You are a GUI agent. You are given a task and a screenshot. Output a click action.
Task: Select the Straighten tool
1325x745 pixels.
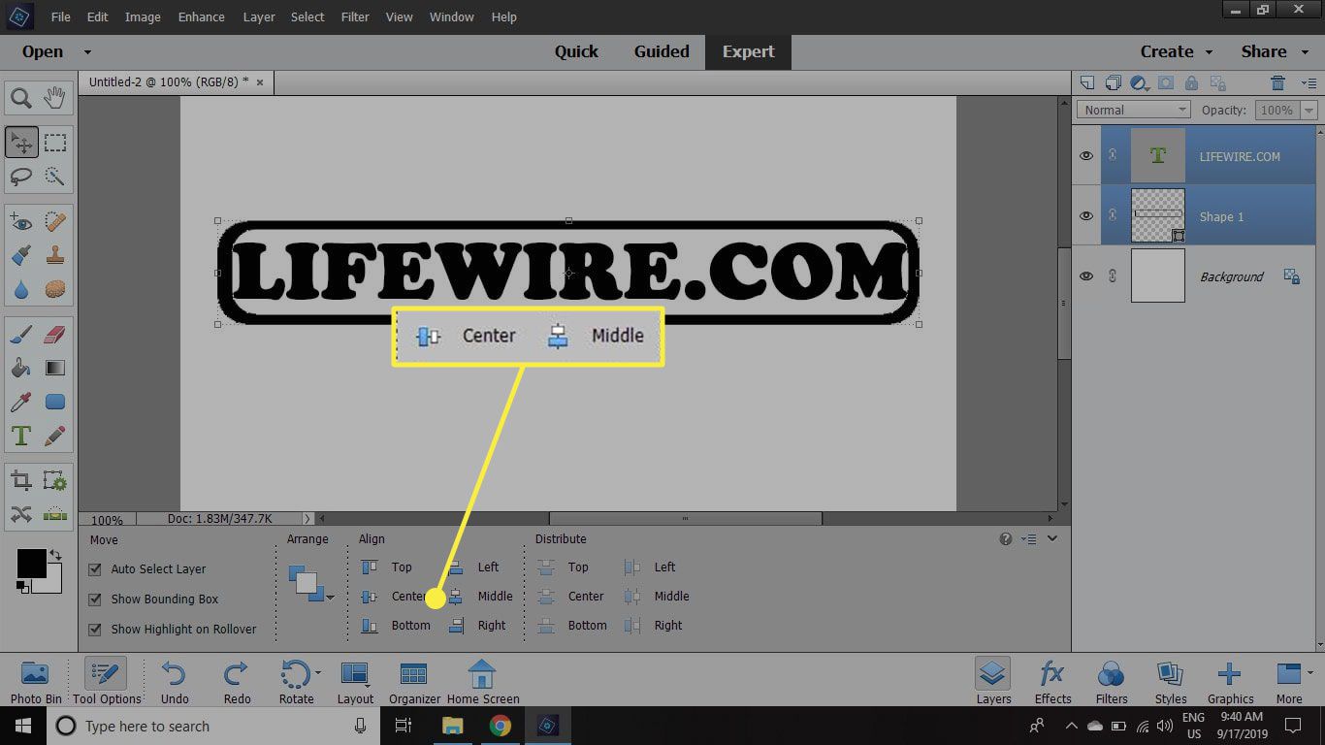55,514
